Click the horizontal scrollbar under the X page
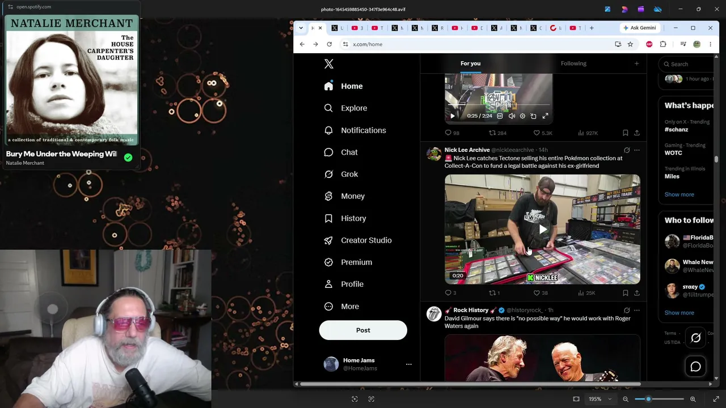726x408 pixels. (x=471, y=384)
